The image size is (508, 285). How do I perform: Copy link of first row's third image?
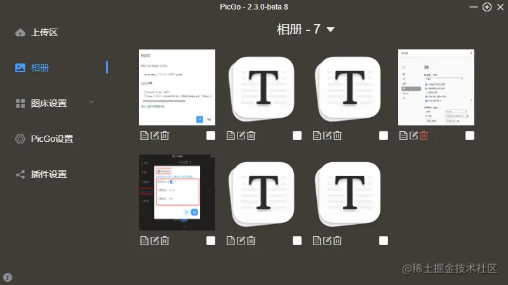(317, 136)
